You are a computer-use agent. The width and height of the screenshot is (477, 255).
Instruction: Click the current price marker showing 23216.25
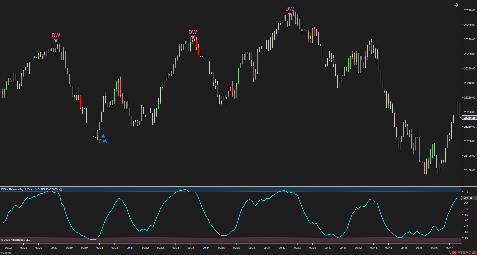click(468, 117)
